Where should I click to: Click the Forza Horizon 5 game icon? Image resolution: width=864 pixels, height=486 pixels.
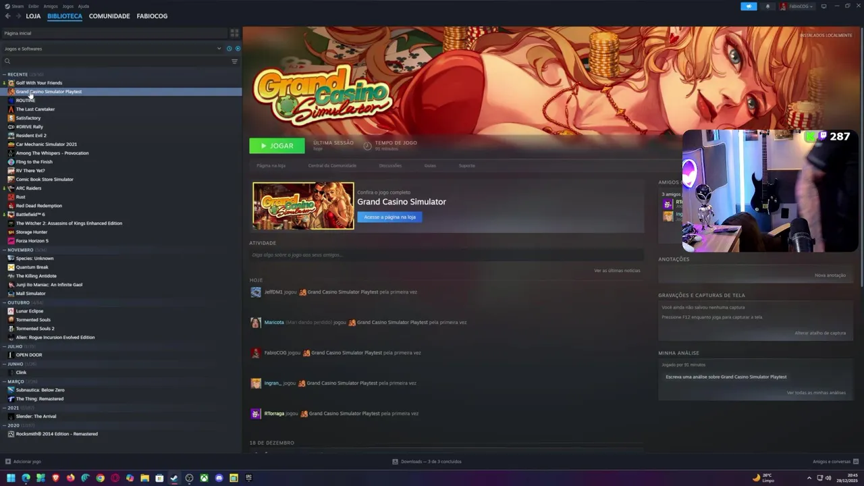coord(11,241)
